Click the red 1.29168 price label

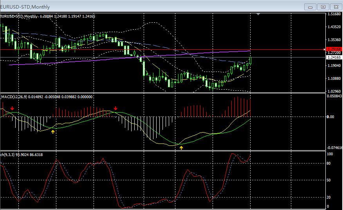(334, 49)
